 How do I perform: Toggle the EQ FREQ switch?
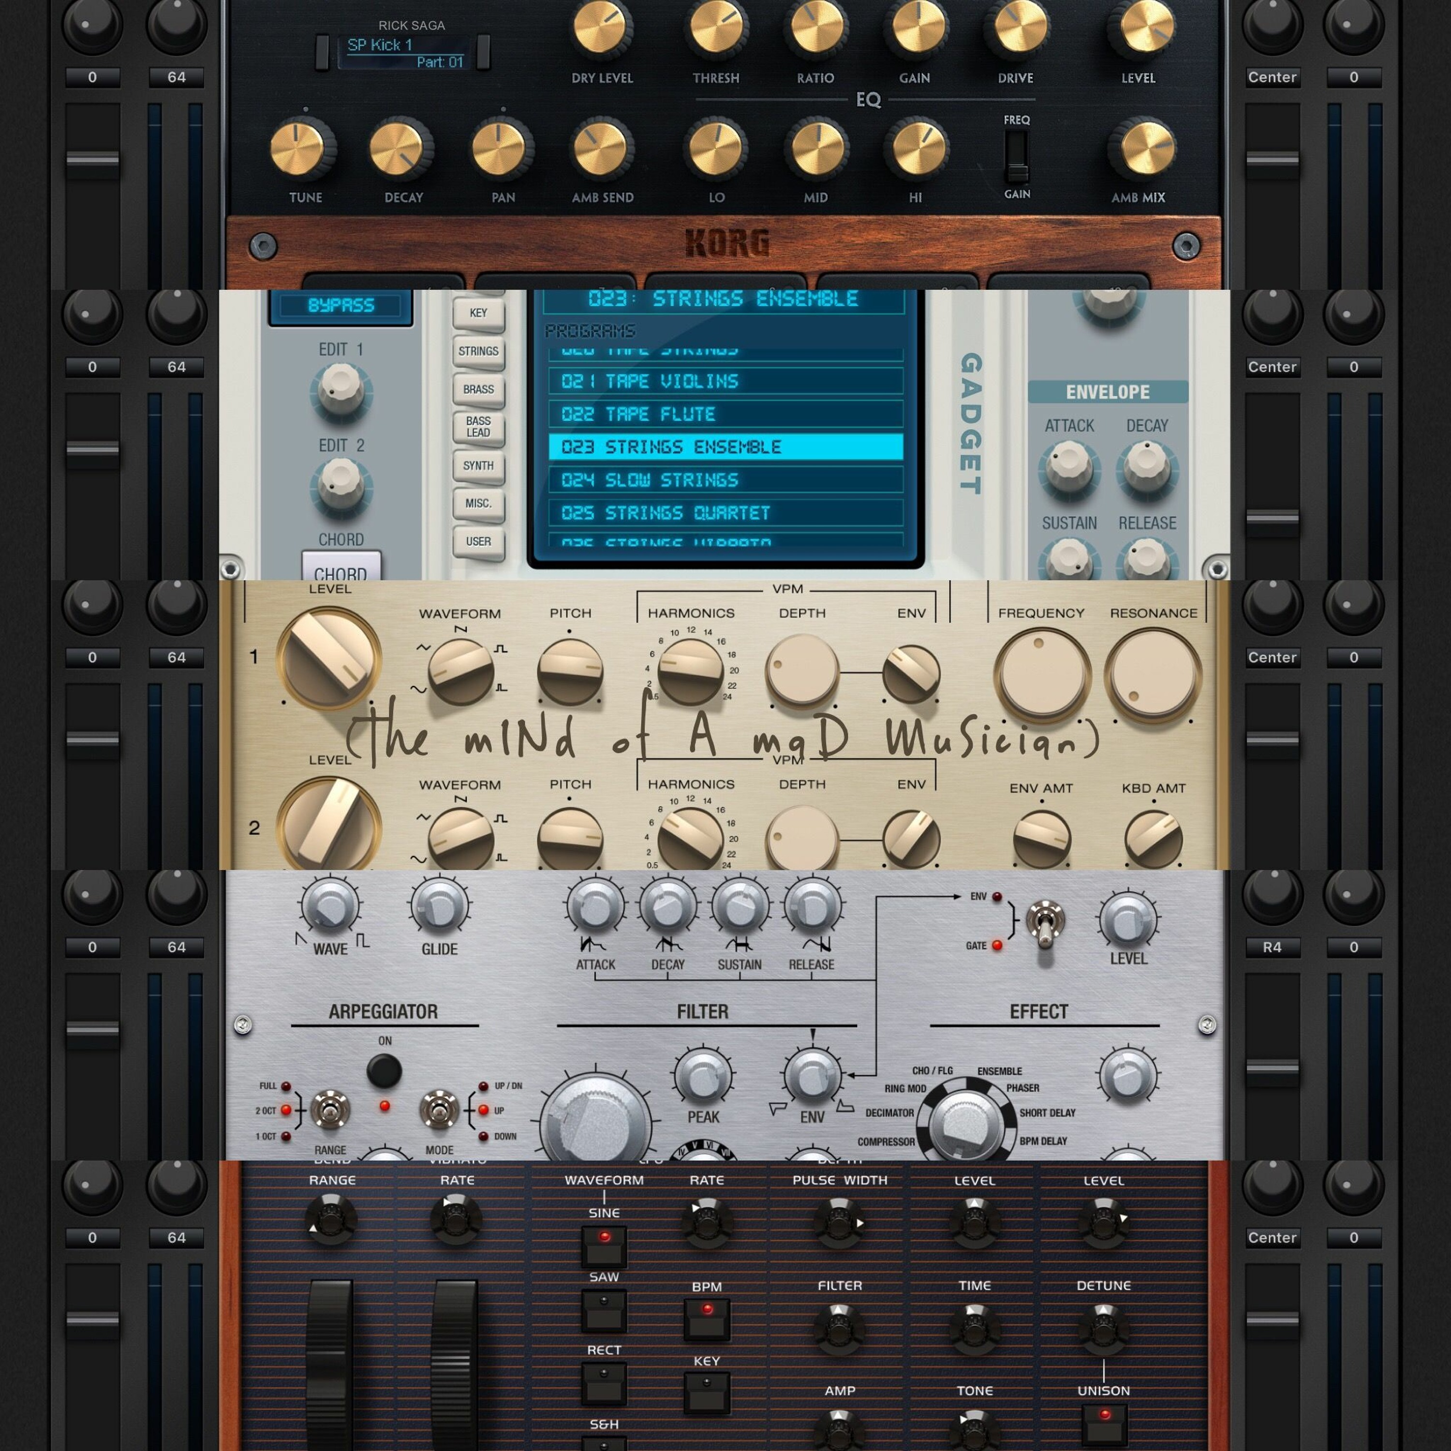tap(1017, 156)
